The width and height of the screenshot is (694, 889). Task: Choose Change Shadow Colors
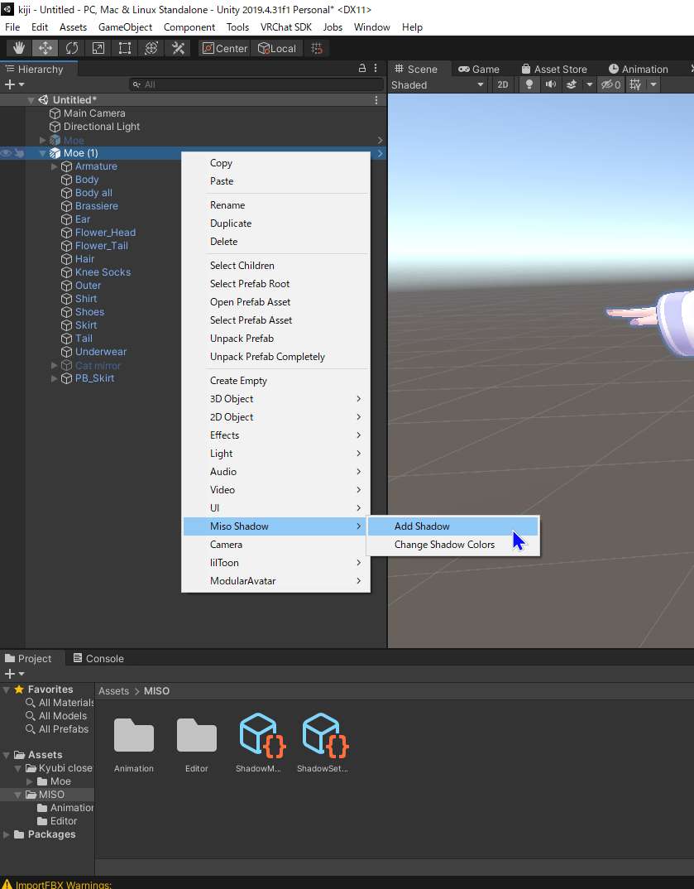pyautogui.click(x=452, y=545)
